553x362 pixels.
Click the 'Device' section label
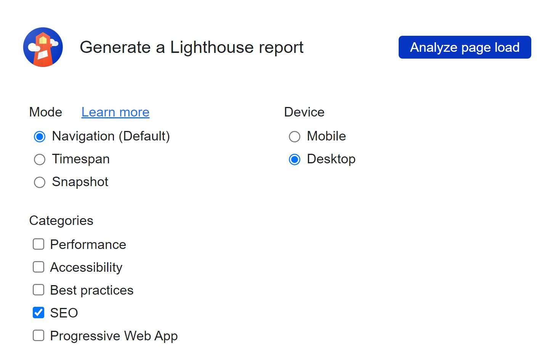point(304,112)
